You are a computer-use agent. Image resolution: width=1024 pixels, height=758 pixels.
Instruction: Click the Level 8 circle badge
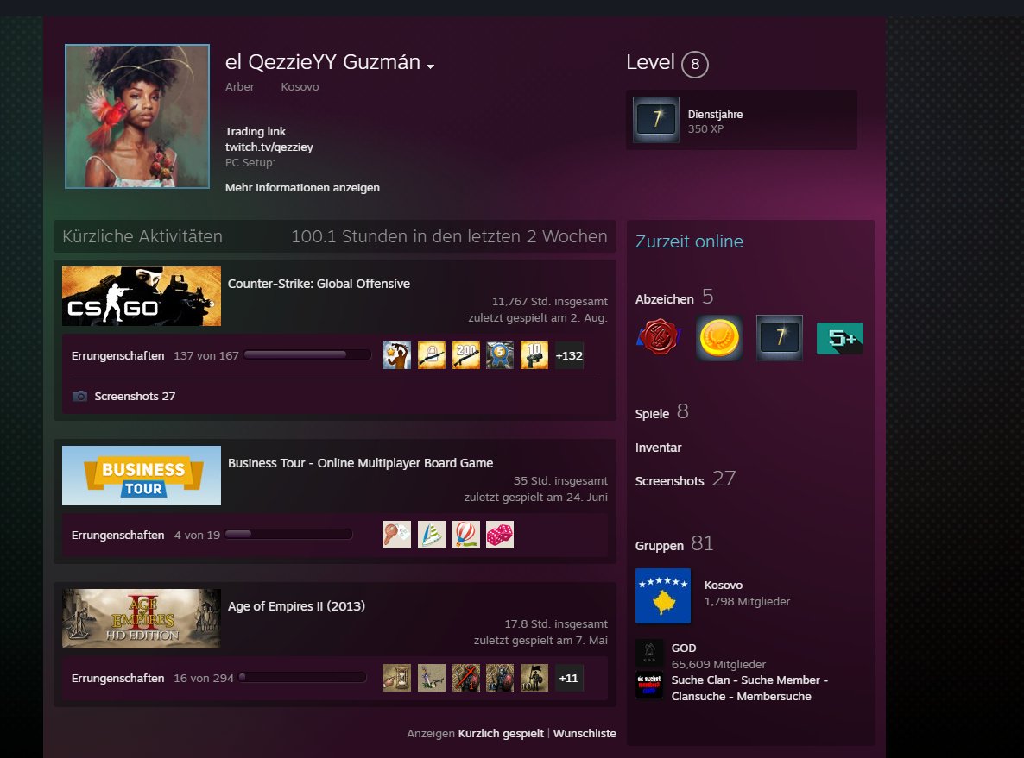695,64
